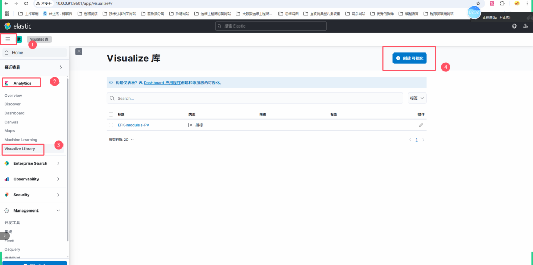Bookmark page using the star icon
Viewport: 533px width, 265px height.
[x=478, y=3]
